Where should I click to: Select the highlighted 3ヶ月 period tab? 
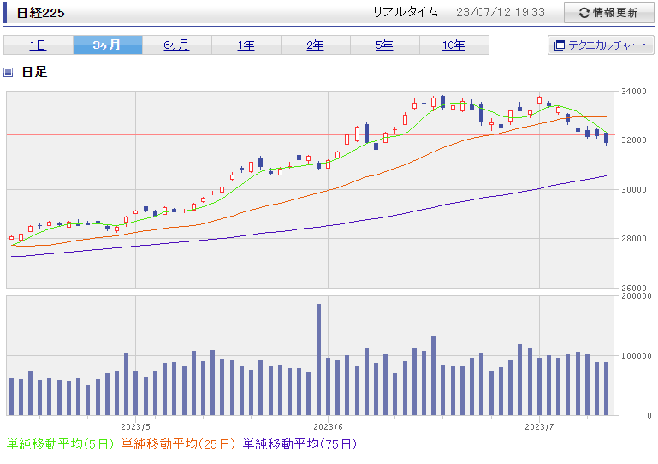coord(107,45)
